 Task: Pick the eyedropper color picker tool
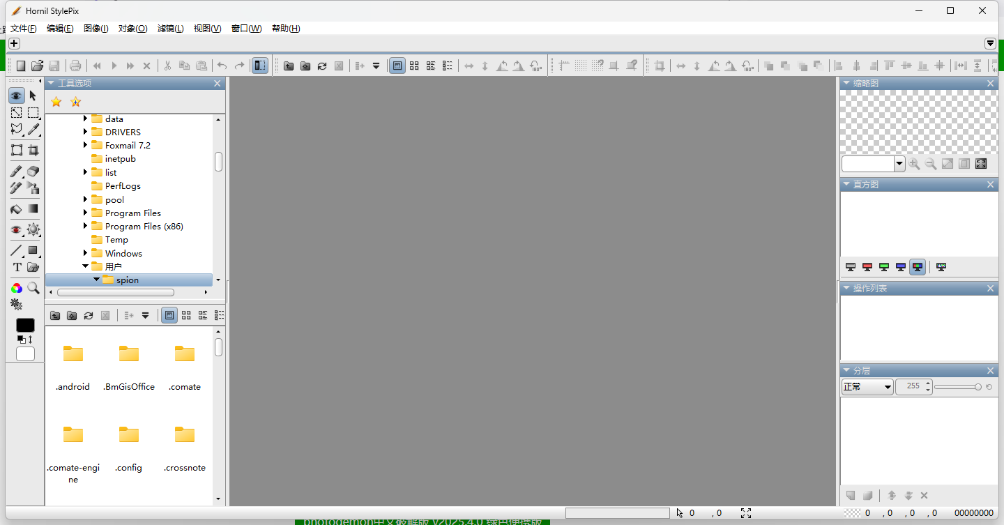[x=33, y=129]
